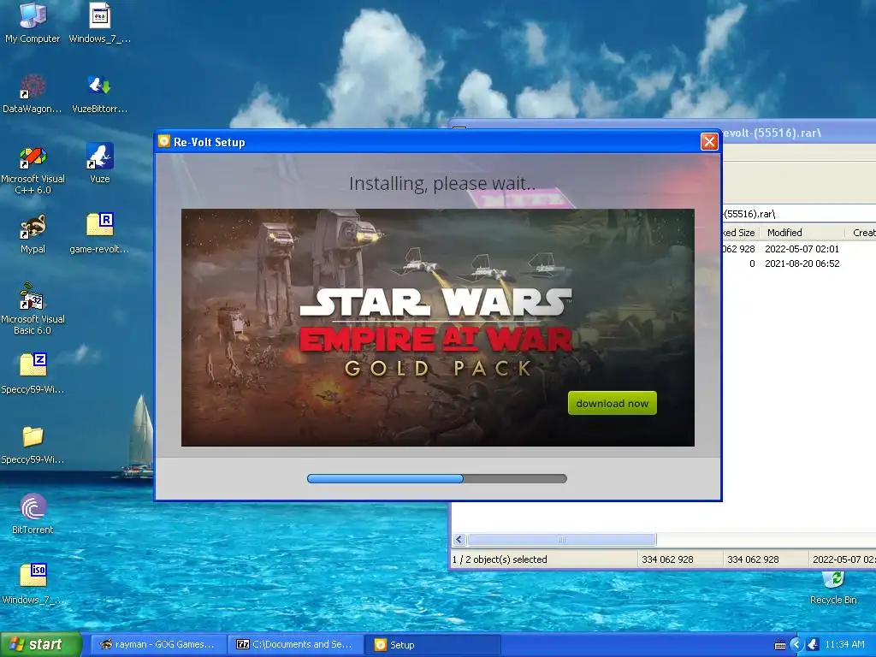Open the Start menu
This screenshot has height=657, width=876.
(41, 645)
